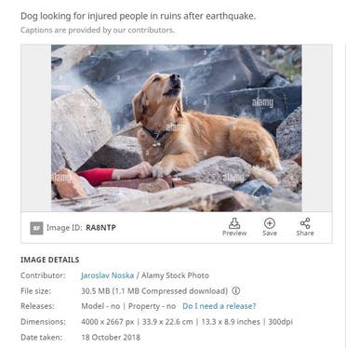The image size is (346, 348).
Task: Open the Share icon options
Action: point(305,223)
